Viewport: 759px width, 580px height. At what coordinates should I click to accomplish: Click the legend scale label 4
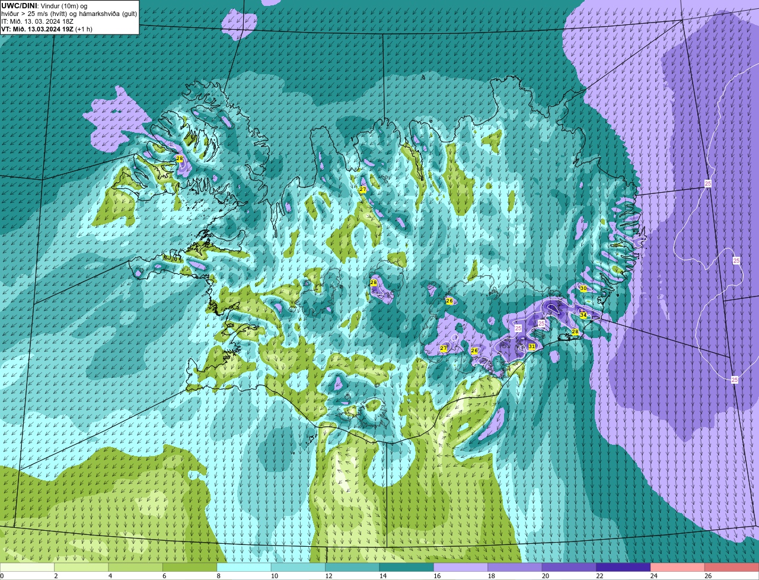coord(110,576)
